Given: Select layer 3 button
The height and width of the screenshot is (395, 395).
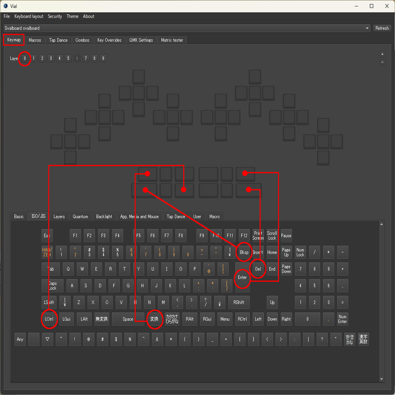Looking at the screenshot, I should 51,58.
